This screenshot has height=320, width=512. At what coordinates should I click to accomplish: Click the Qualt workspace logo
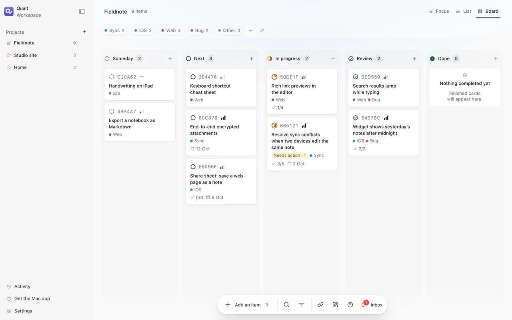tap(9, 12)
